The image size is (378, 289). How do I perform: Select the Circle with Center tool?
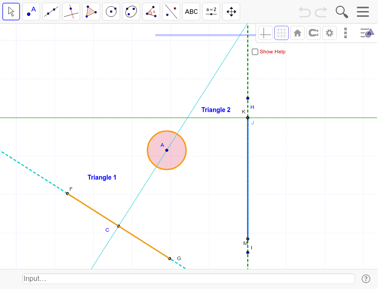(x=111, y=12)
